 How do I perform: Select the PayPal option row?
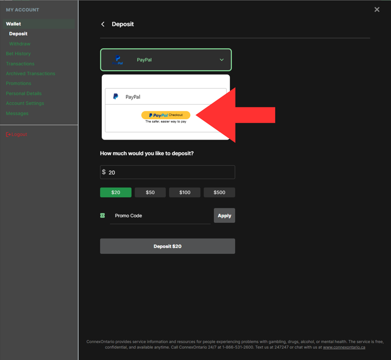click(x=165, y=97)
